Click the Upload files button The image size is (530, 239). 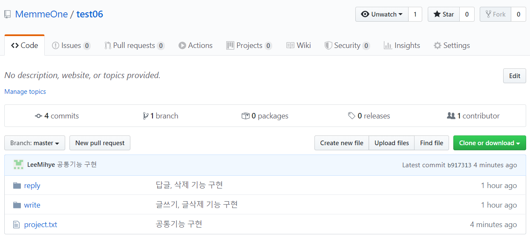click(x=392, y=143)
